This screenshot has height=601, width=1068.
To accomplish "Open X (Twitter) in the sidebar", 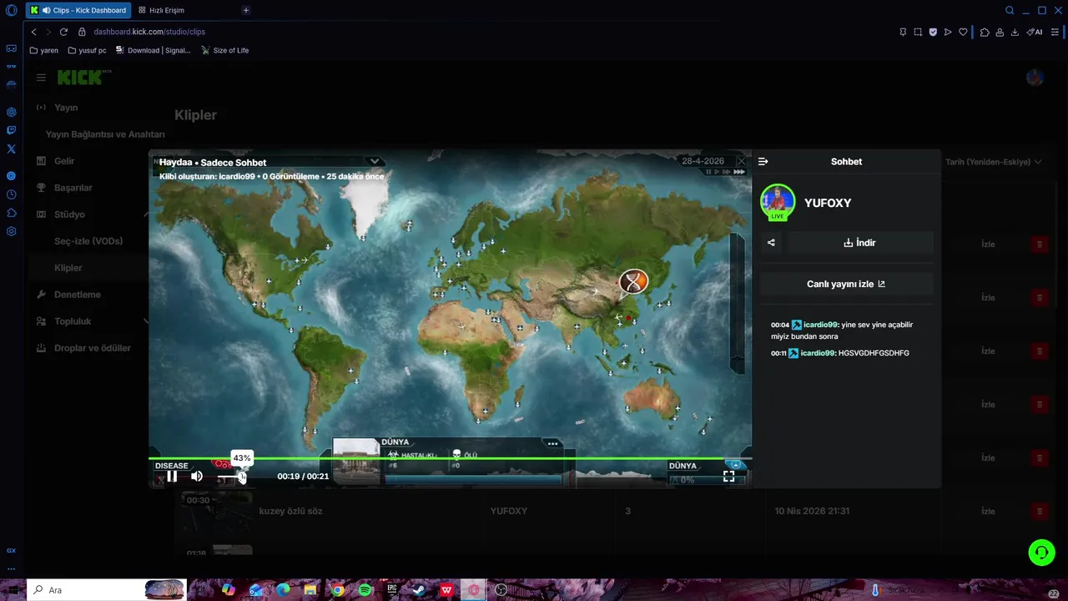I will click(11, 149).
